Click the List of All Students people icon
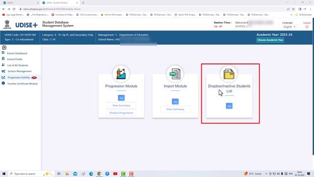This screenshot has height=177, width=314. coord(3,65)
